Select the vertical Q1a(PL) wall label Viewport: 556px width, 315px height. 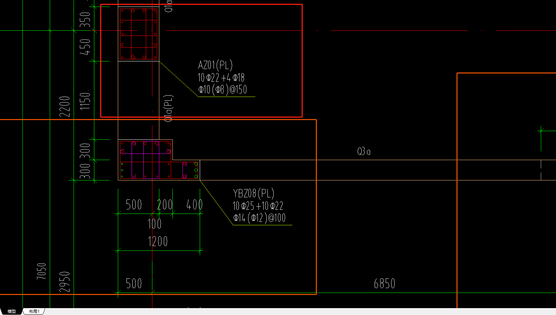168,108
